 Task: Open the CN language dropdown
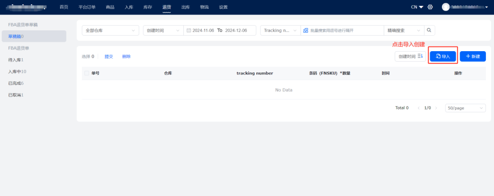pos(404,7)
